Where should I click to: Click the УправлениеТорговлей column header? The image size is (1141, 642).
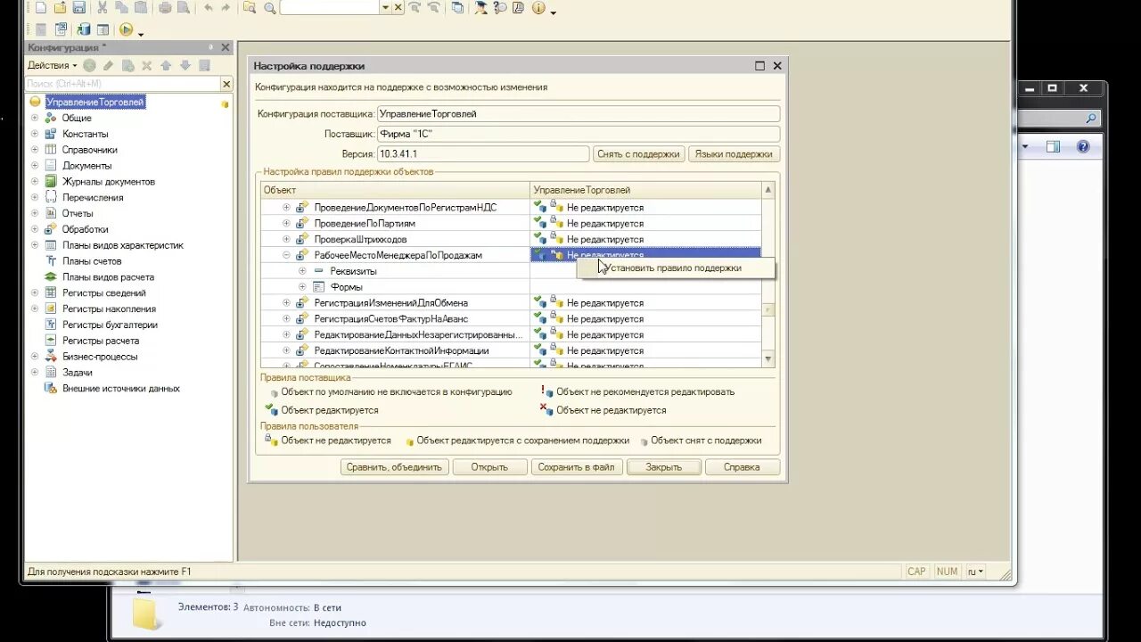[x=646, y=190]
